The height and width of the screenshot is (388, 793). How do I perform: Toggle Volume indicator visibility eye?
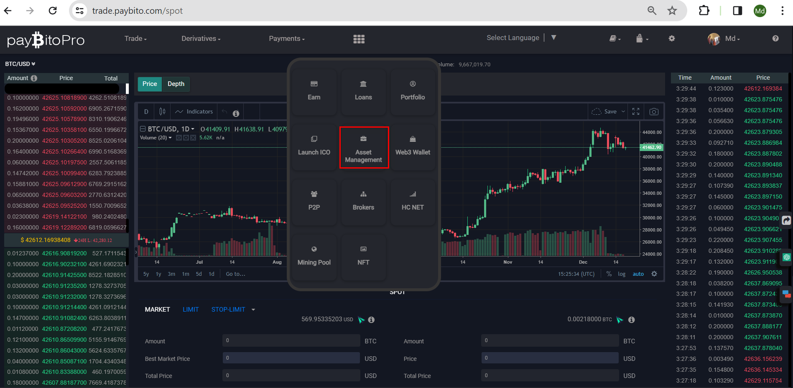(179, 138)
